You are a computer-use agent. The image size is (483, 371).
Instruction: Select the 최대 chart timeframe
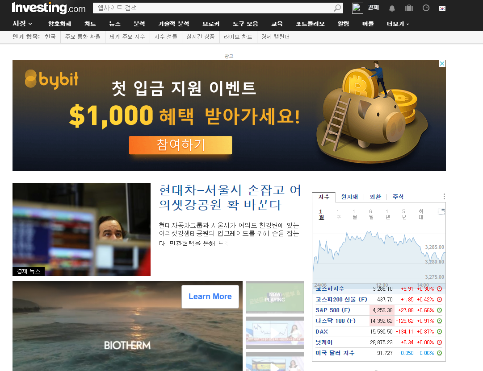tap(421, 214)
